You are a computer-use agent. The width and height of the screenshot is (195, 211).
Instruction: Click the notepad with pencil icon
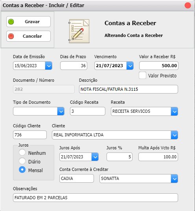[x=79, y=31]
